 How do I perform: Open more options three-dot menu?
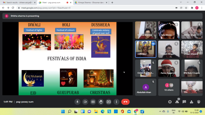point(116,102)
